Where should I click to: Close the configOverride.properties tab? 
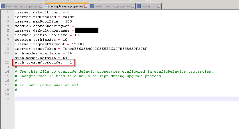86,6
